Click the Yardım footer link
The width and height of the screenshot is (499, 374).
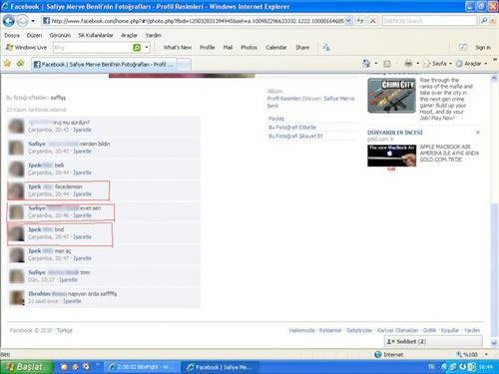click(x=472, y=330)
